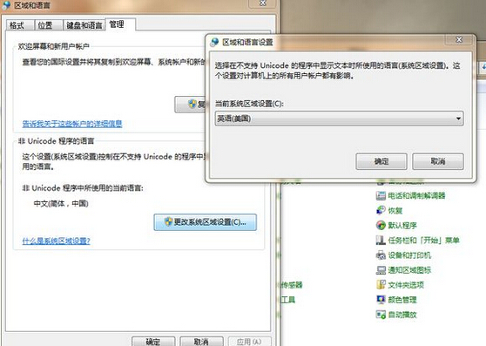Image resolution: width=486 pixels, height=346 pixels.
Task: Open 颜色管理 in Control Panel
Action: click(x=402, y=300)
